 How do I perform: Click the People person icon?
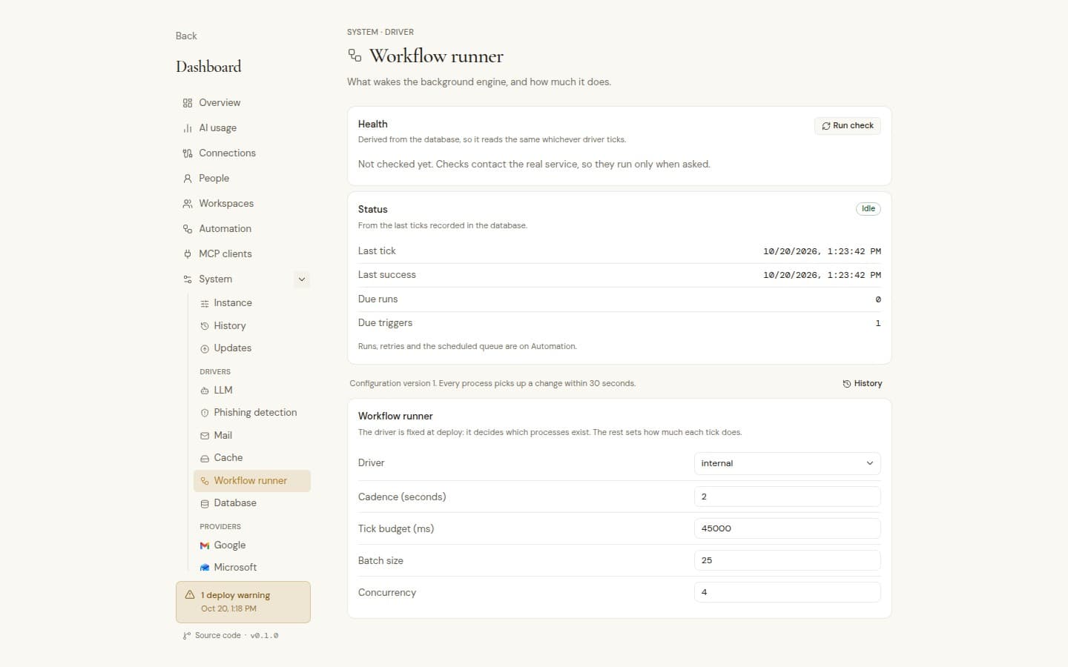coord(188,179)
